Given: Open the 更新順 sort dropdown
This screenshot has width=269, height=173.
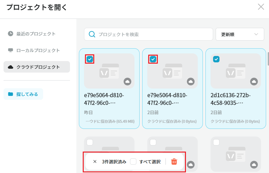Looking at the screenshot, I should 240,34.
